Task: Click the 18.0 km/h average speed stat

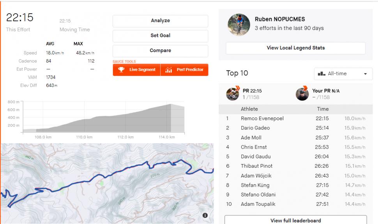Action: point(55,52)
